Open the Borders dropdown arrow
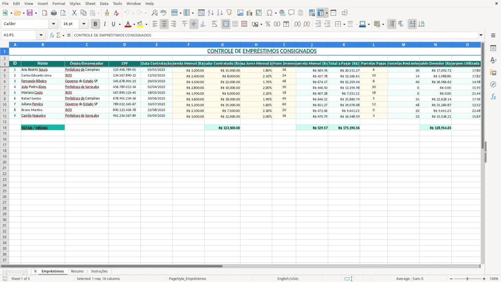The image size is (501, 282). click(344, 24)
